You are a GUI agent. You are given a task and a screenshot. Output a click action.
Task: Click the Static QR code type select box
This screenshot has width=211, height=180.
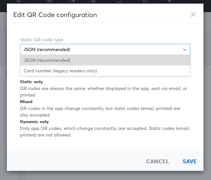click(105, 49)
